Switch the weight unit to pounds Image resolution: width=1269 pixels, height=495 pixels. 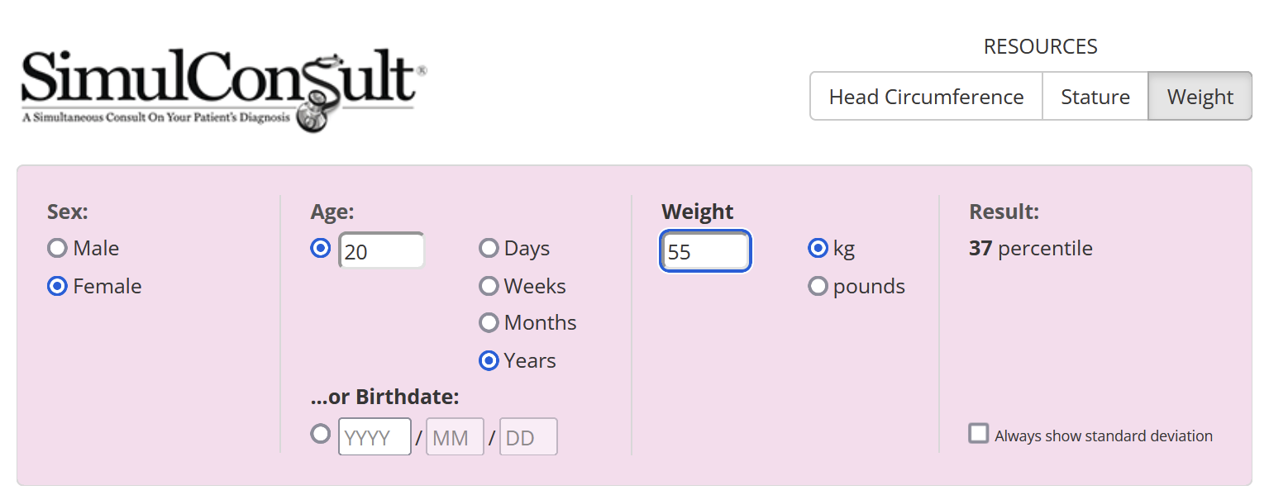818,286
